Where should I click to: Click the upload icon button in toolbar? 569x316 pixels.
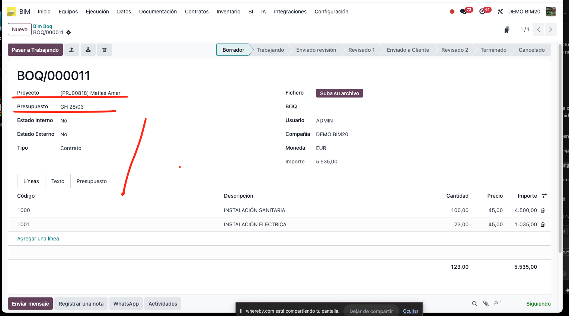(72, 50)
